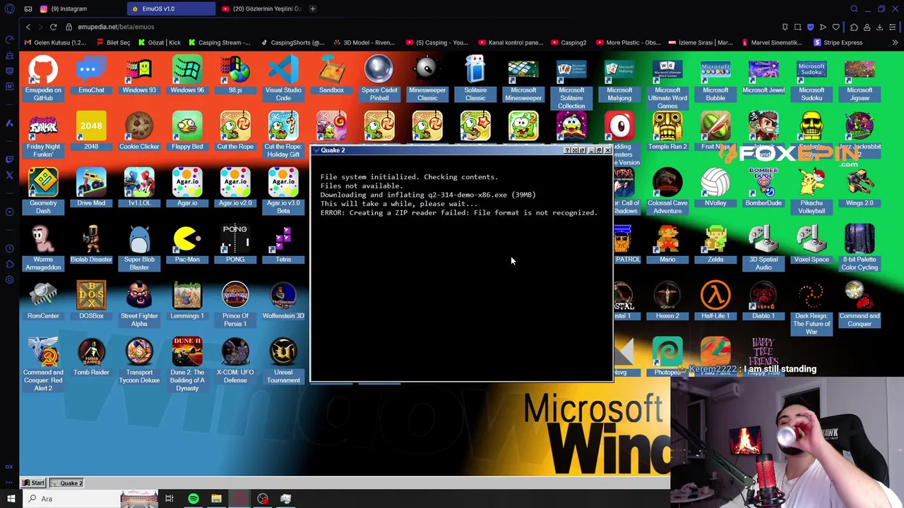Open Windows Start menu
This screenshot has width=904, height=508.
11,499
